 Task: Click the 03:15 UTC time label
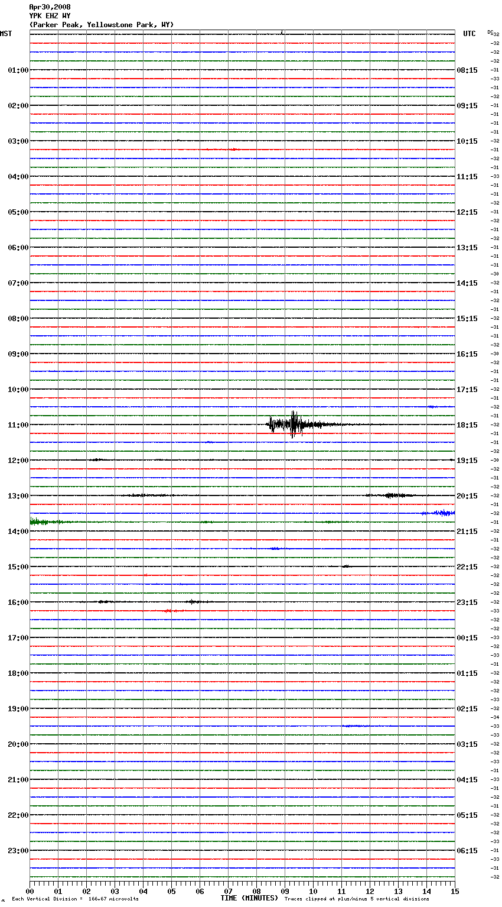467,744
